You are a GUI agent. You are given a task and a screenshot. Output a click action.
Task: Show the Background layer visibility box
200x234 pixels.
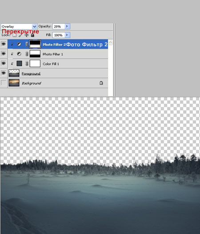tap(4, 83)
